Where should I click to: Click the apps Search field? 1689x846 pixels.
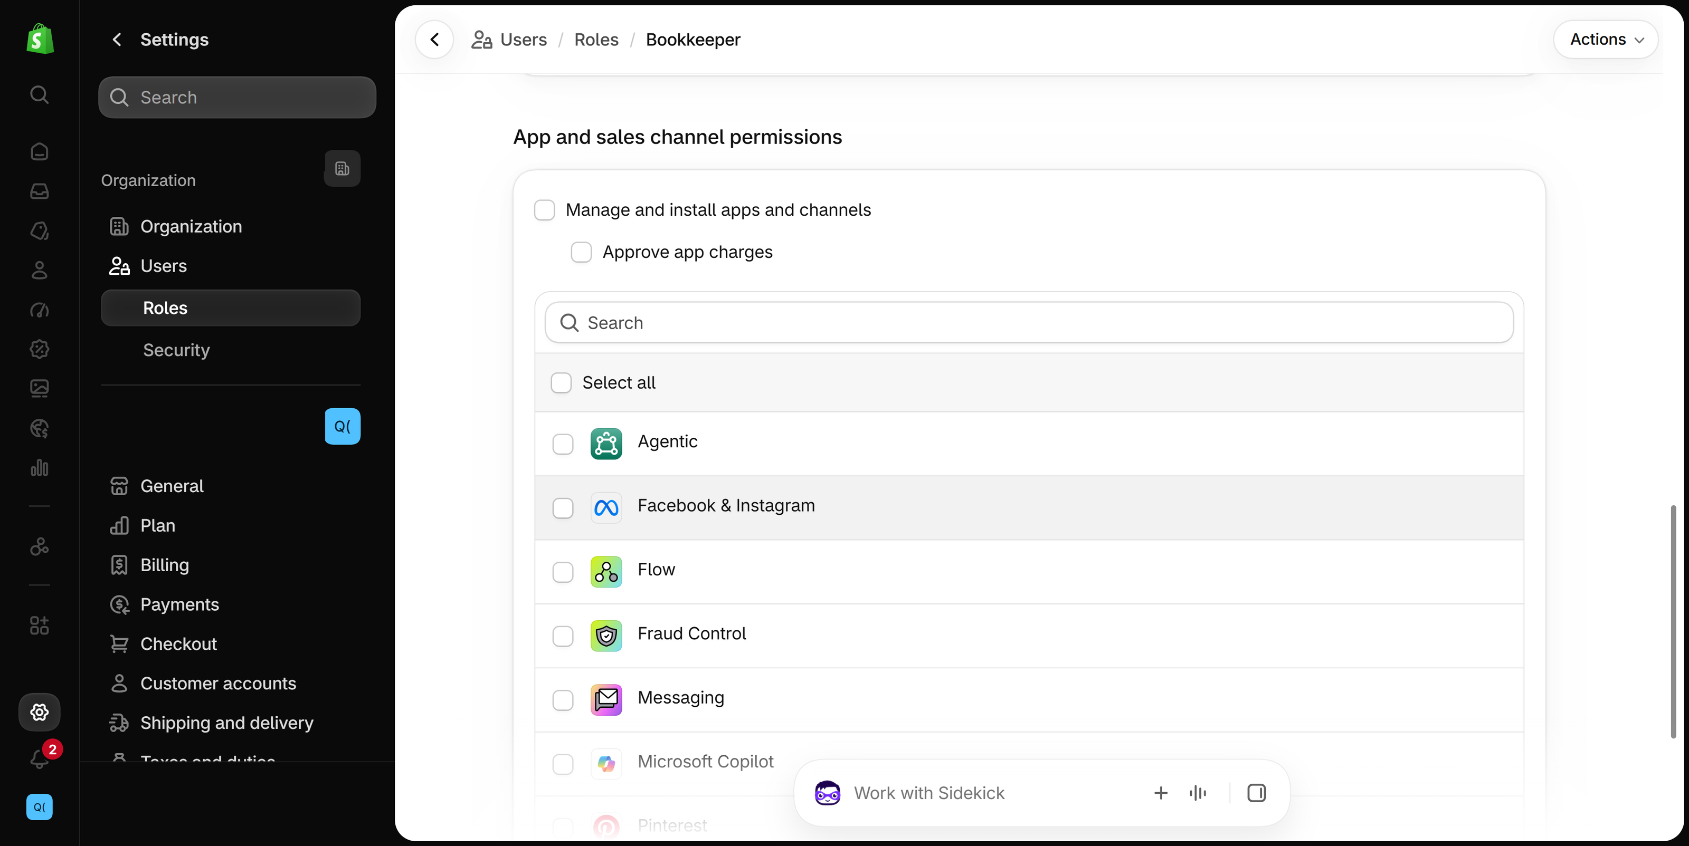pos(1029,322)
